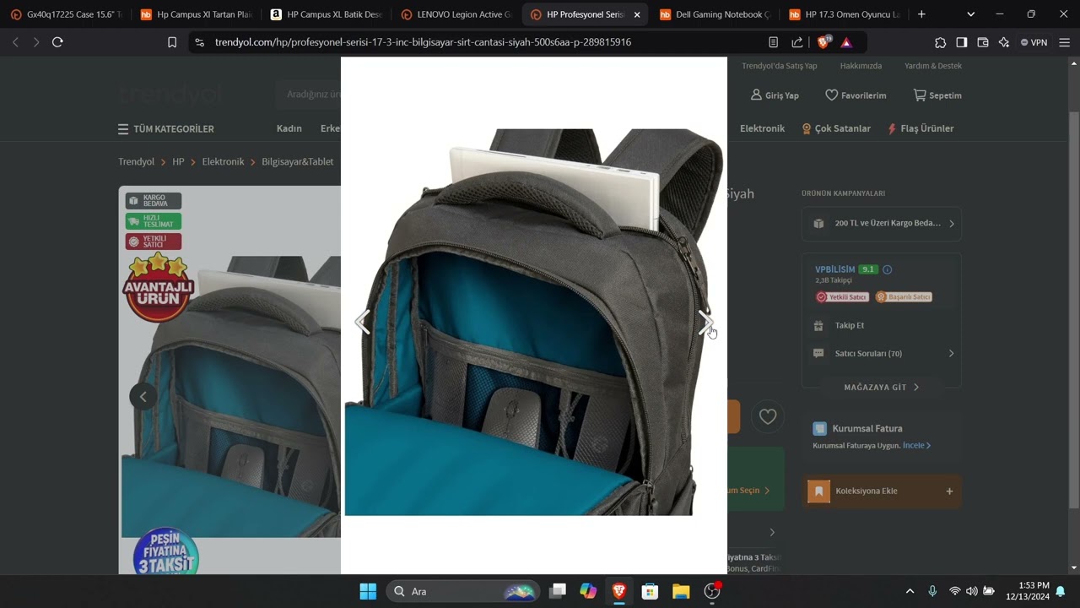1080x608 pixels.
Task: Open Hakkımızda link
Action: coord(861,66)
